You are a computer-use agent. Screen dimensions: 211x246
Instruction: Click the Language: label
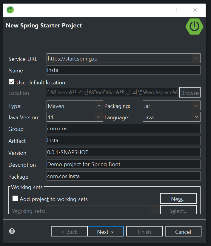pos(117,117)
